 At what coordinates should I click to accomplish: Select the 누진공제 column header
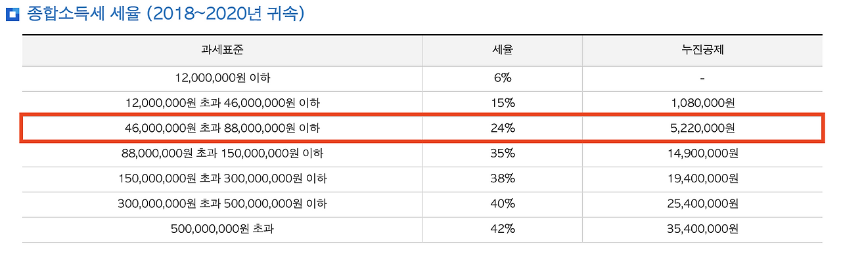(702, 50)
